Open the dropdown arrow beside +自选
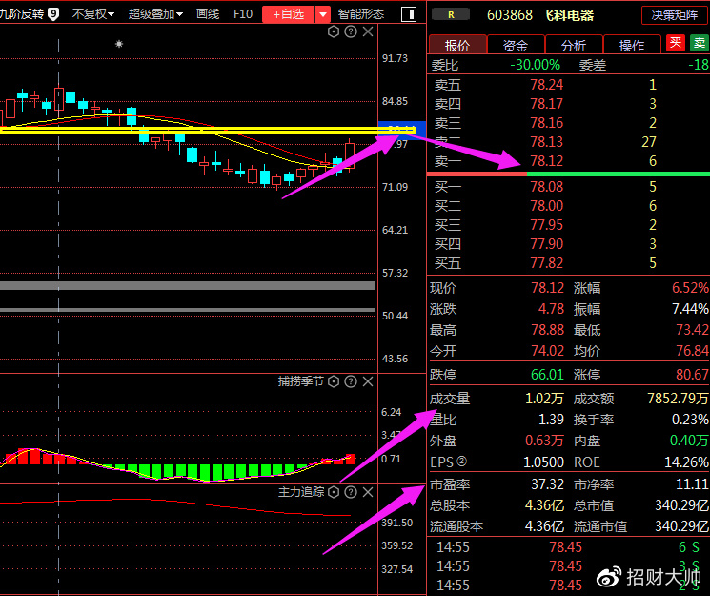This screenshot has height=596, width=710. click(323, 14)
